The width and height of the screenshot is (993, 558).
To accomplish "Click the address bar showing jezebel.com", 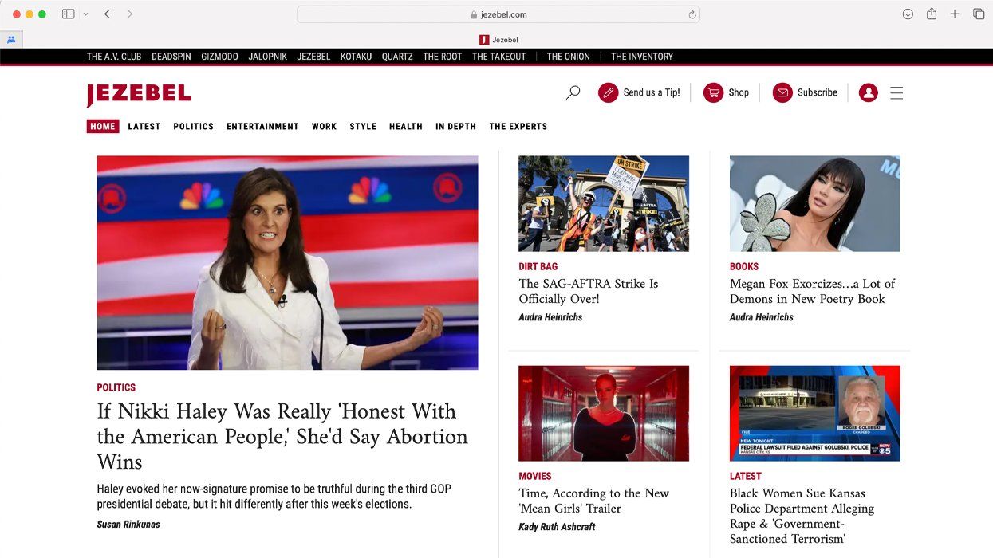I will [495, 14].
